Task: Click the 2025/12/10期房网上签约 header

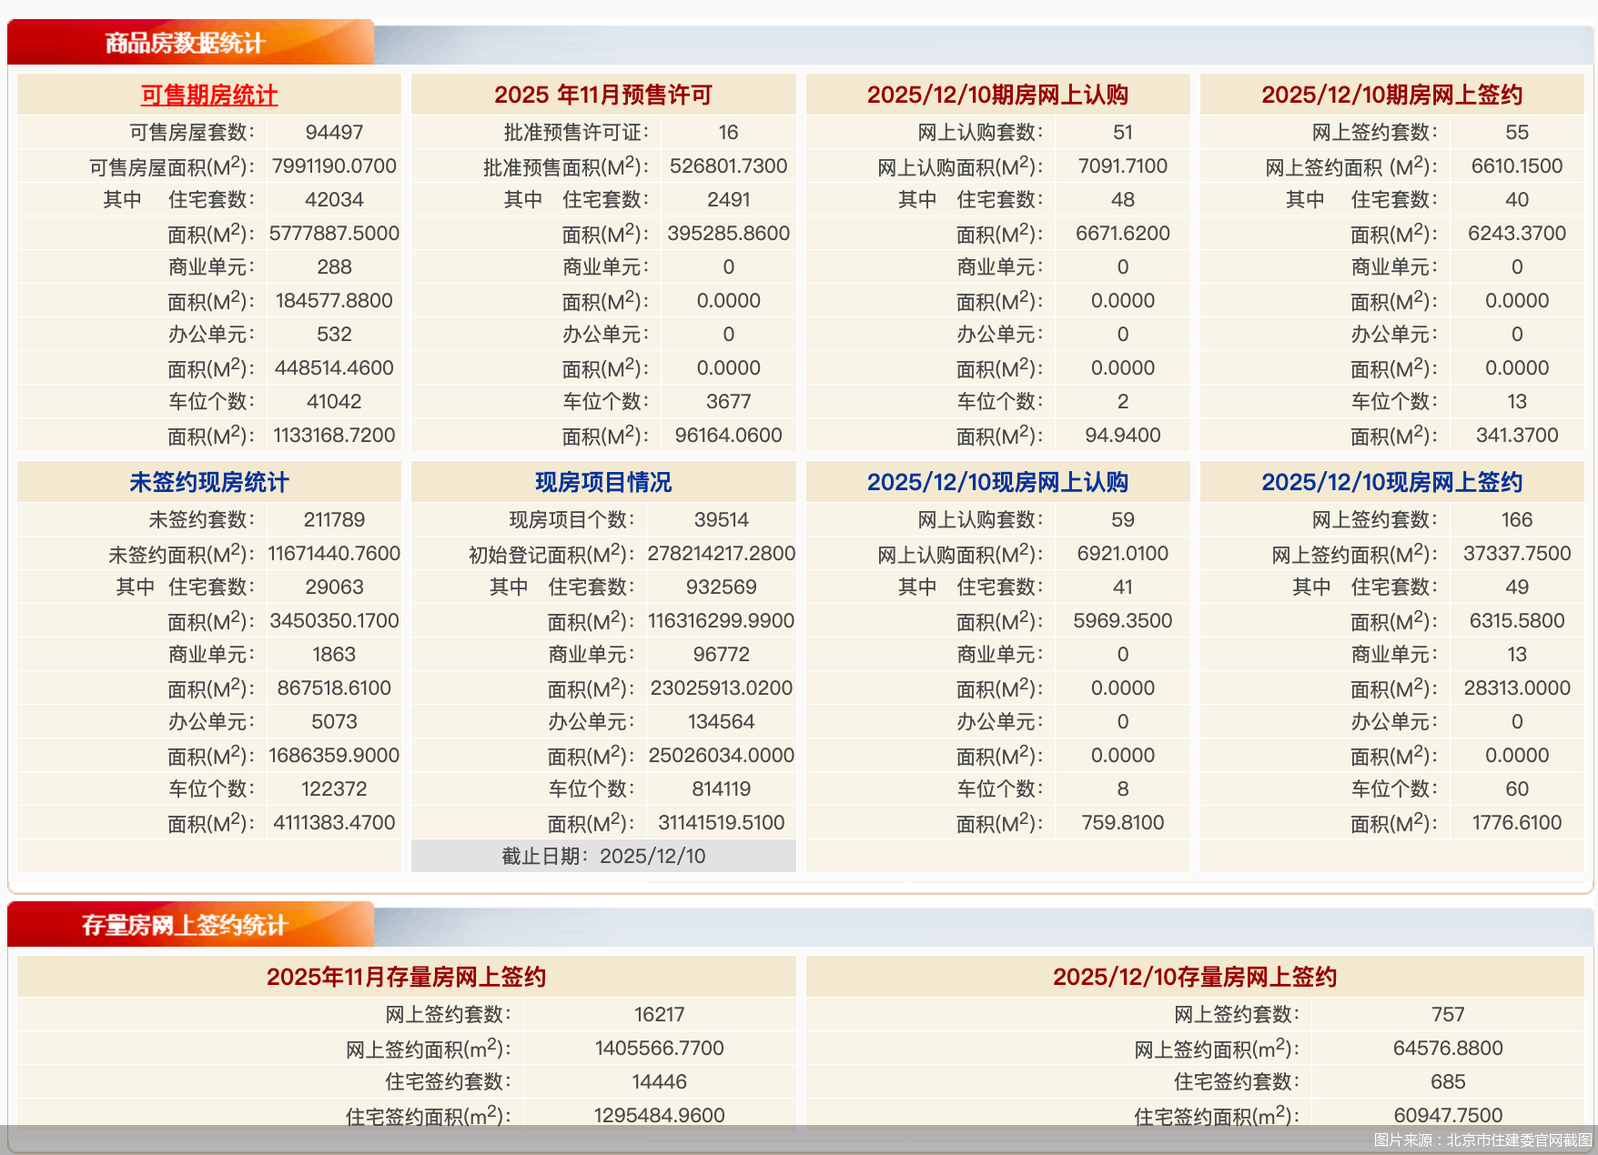Action: point(1392,95)
